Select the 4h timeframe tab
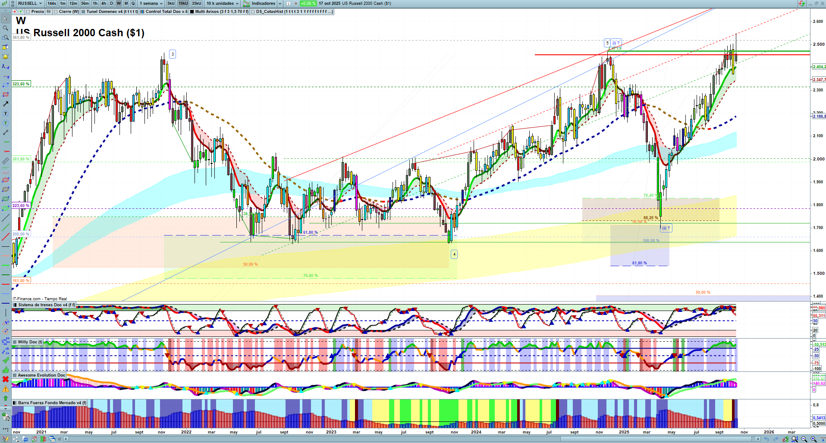 [104, 3]
